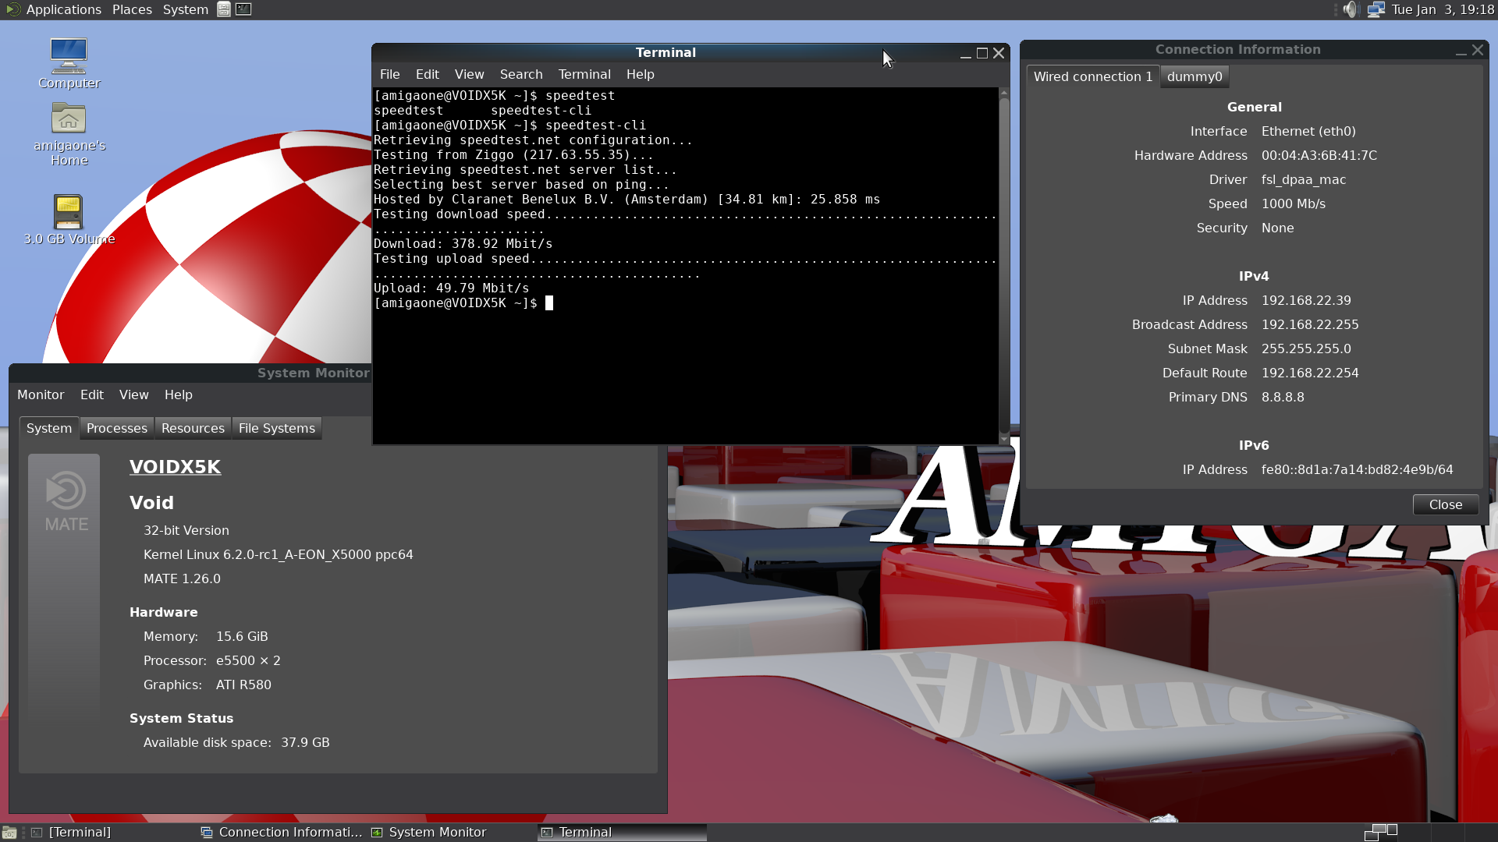This screenshot has height=842, width=1498.
Task: Click the Speed 1000 Mb/s value
Action: pos(1294,203)
